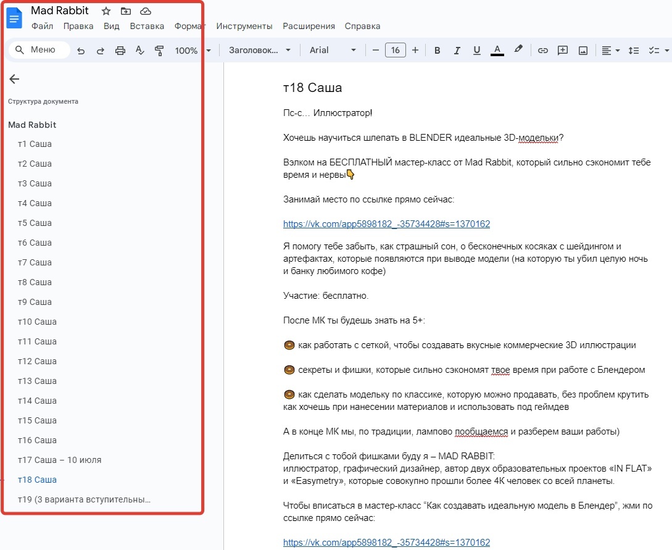Image resolution: width=672 pixels, height=550 pixels.
Task: Insert a link with chain icon
Action: click(542, 50)
